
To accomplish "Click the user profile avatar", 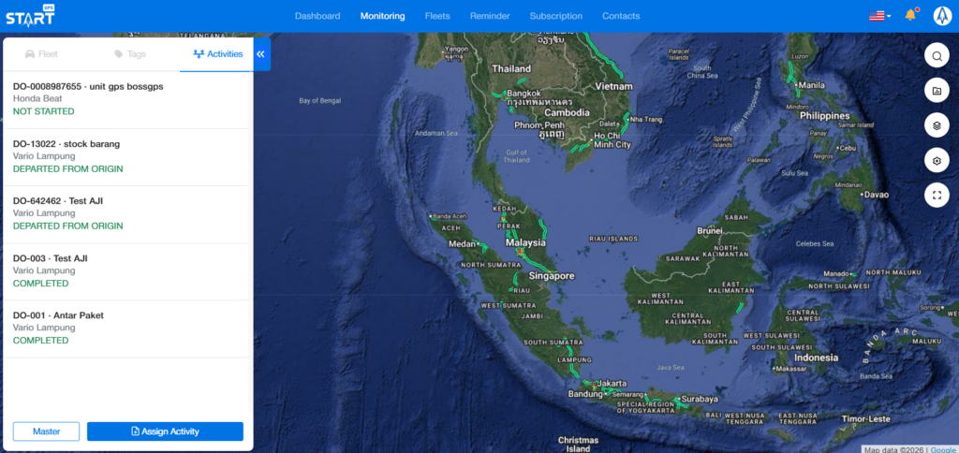I will pyautogui.click(x=942, y=15).
